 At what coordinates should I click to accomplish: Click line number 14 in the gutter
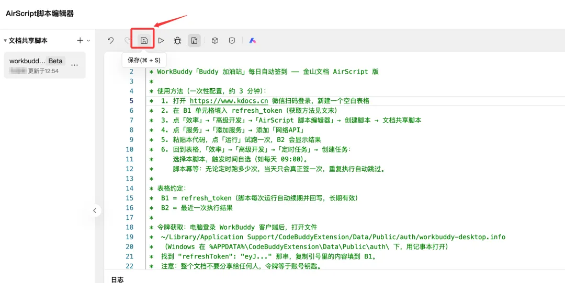130,188
